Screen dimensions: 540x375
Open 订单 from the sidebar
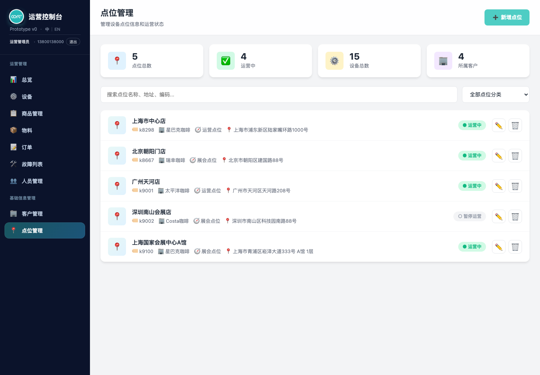[45, 147]
